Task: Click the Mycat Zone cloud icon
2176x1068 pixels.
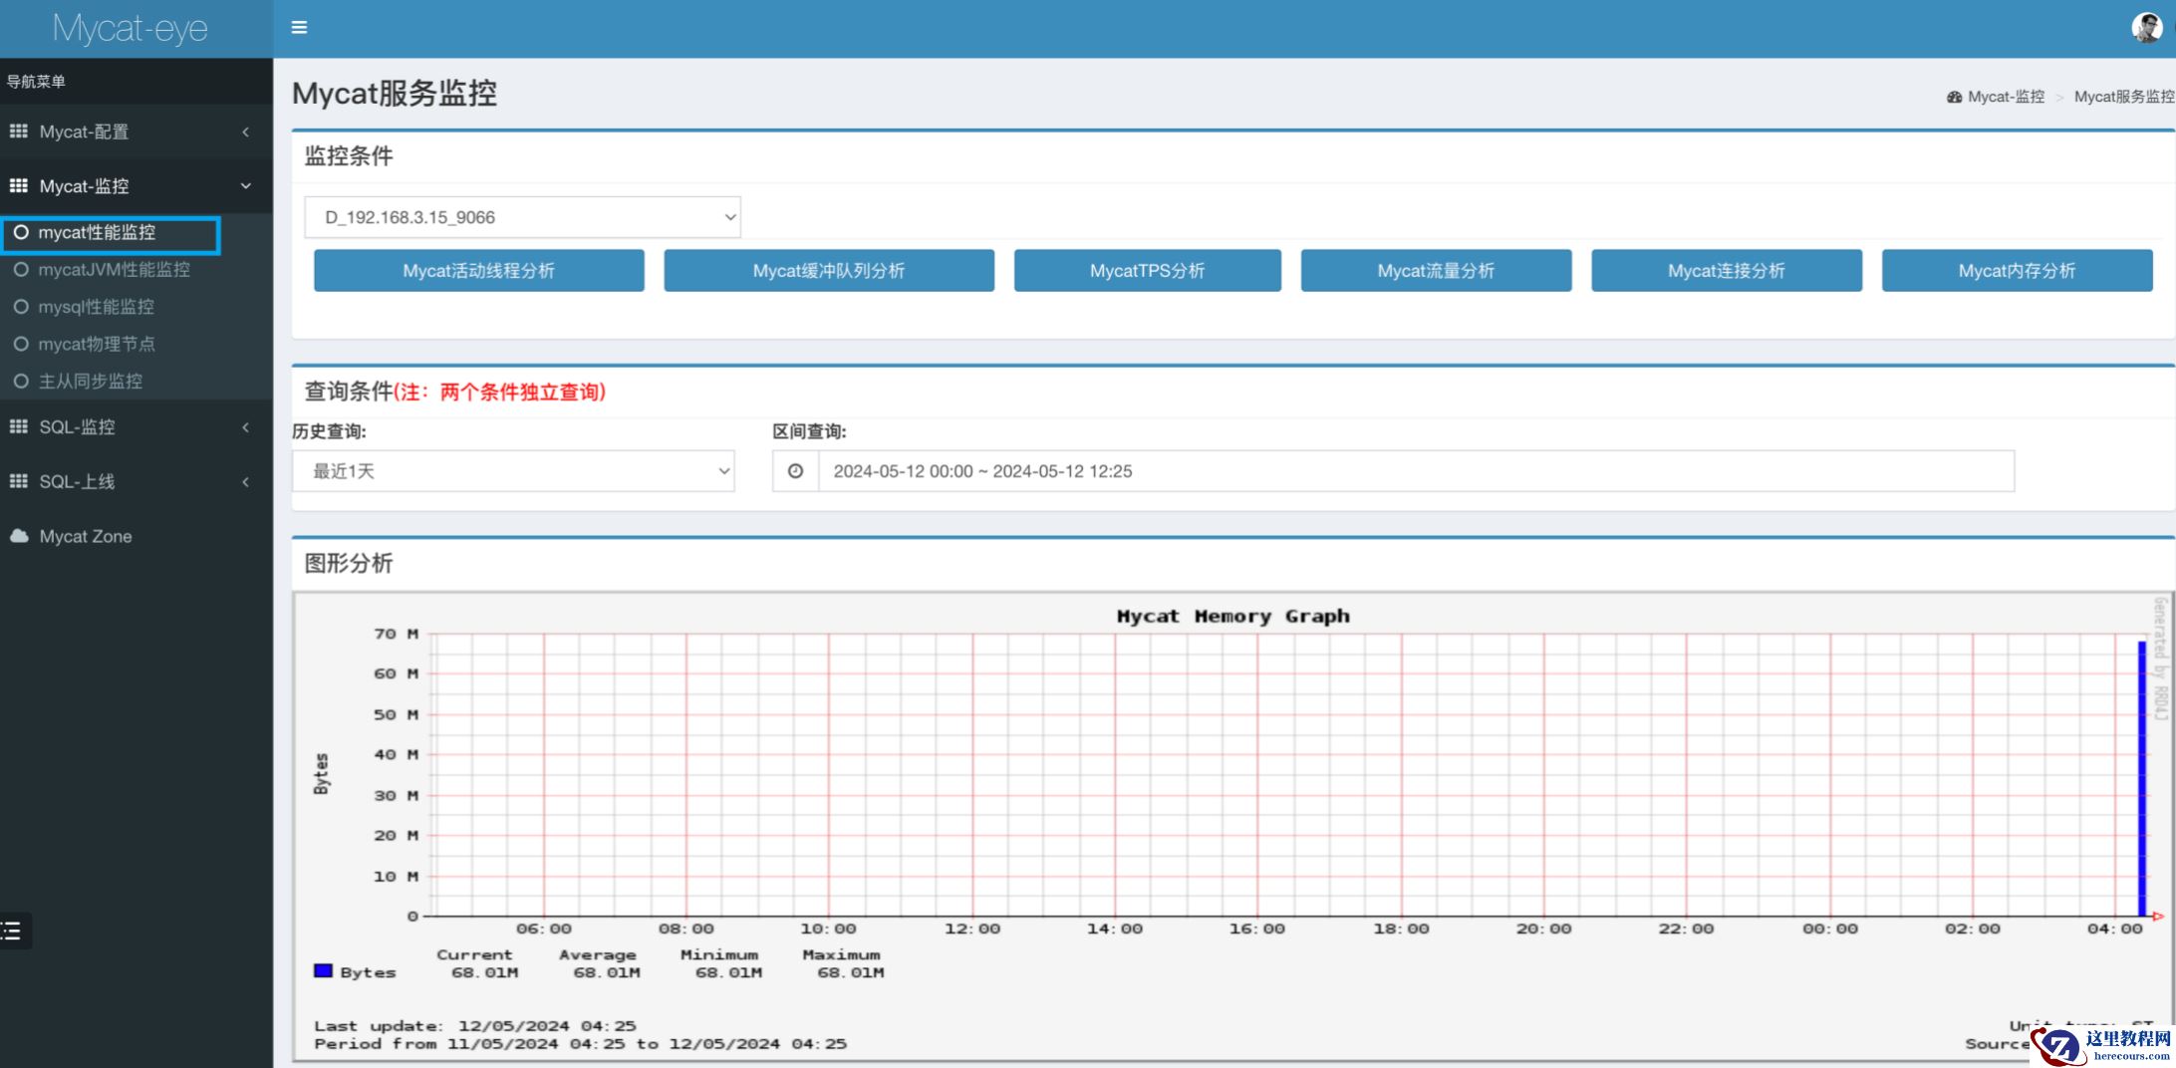Action: 19,536
